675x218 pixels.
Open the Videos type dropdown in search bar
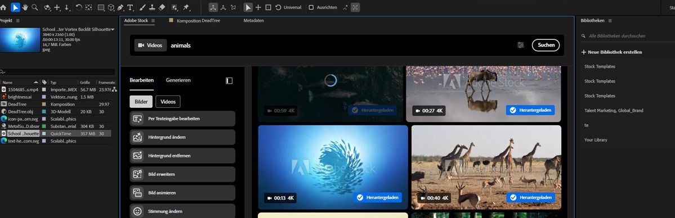[150, 45]
